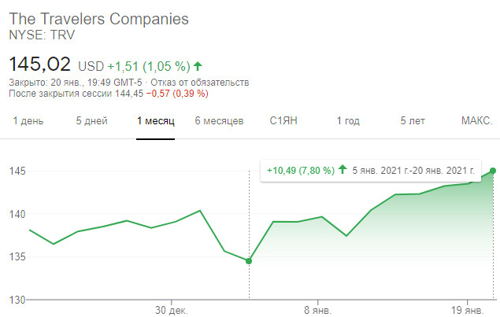Click the +10,49 (7,80 %) tooltip value

point(301,170)
